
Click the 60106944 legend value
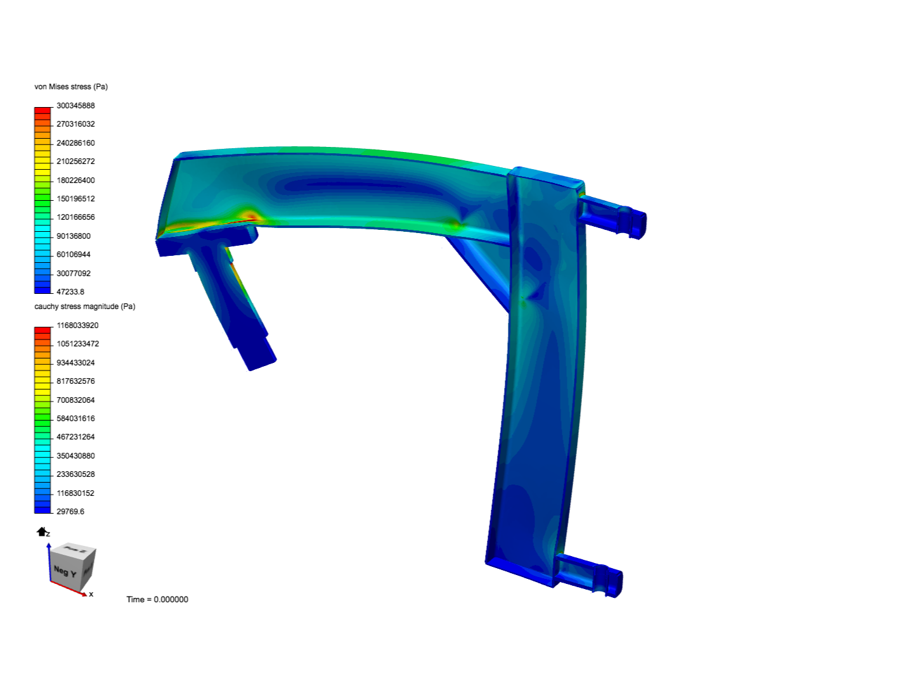point(74,255)
